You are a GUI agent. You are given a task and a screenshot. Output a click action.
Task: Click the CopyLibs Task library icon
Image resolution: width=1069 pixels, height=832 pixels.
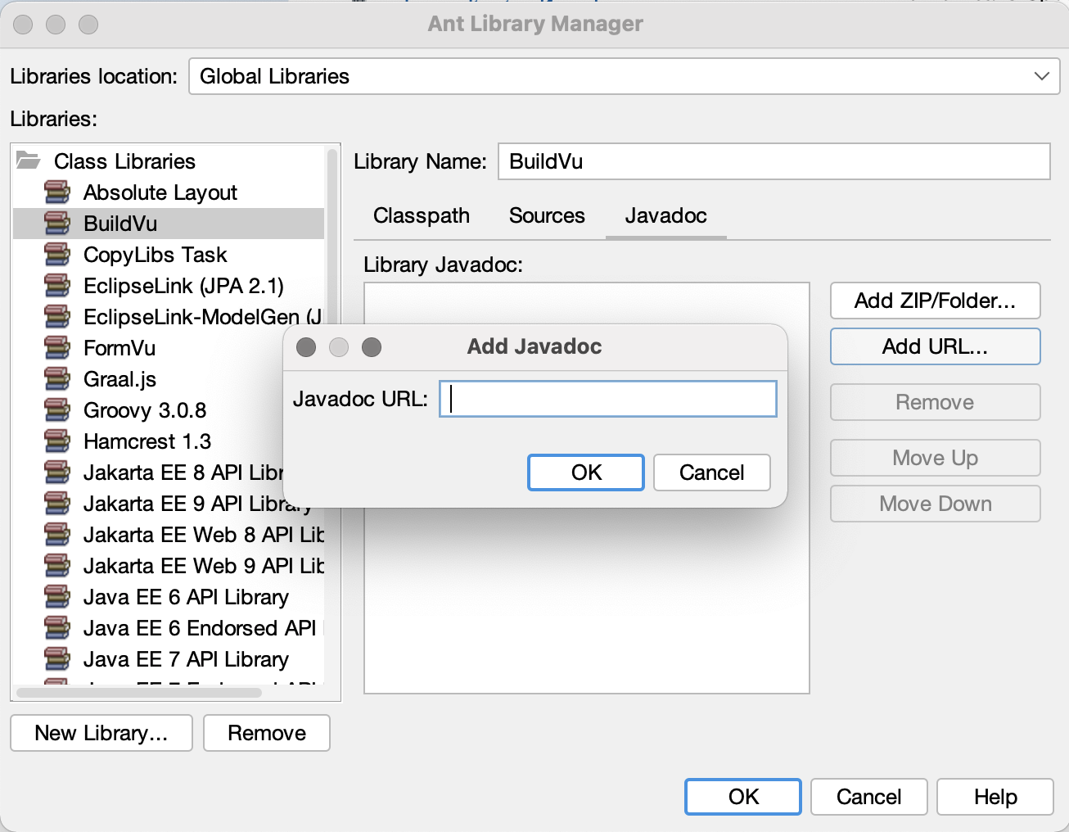[56, 254]
